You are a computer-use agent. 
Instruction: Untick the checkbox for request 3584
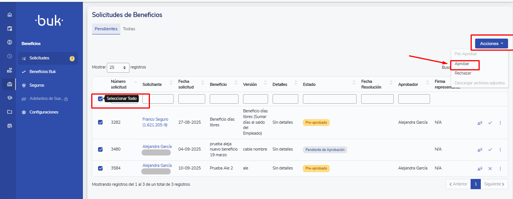(100, 168)
